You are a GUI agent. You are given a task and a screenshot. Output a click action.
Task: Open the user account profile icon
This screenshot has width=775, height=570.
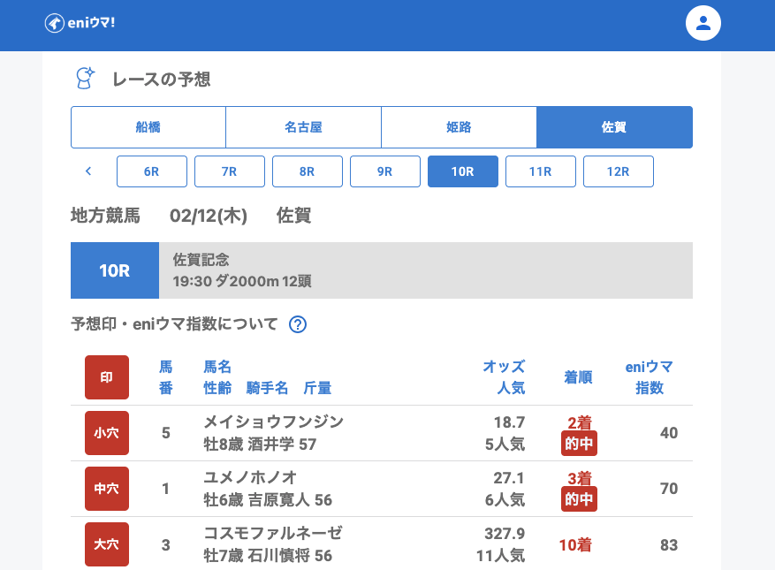(x=703, y=23)
